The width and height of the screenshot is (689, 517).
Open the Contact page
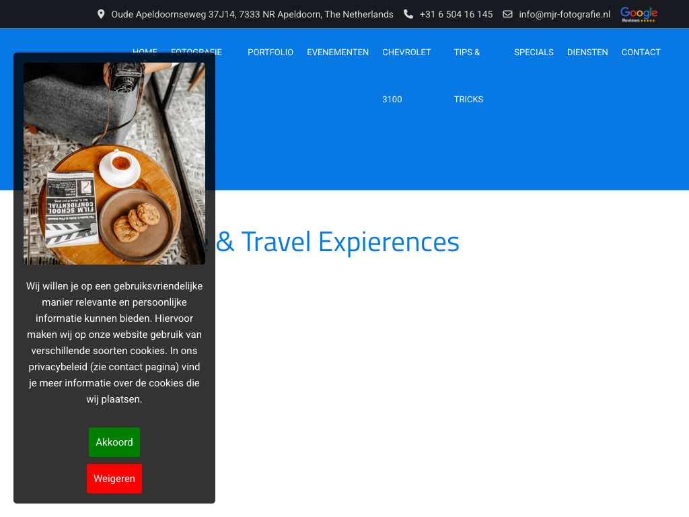coord(641,53)
